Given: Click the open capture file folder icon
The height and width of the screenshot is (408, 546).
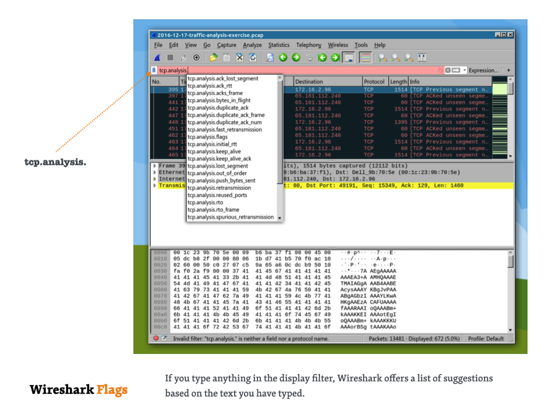Looking at the screenshot, I should [x=213, y=57].
